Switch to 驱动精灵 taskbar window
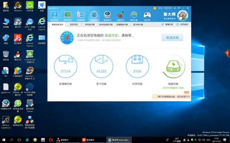Image resolution: width=230 pixels, height=143 pixels. (93, 140)
